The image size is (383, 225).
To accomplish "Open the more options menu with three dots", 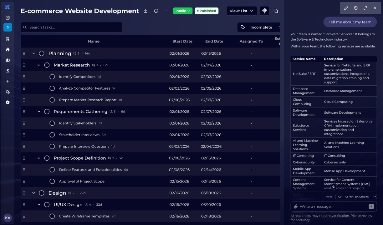I will click(x=166, y=11).
